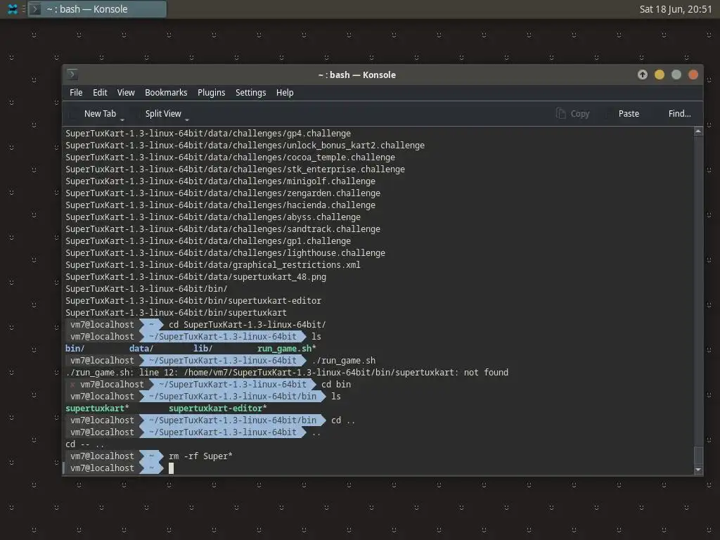The image size is (720, 540).
Task: Open the View menu
Action: pyautogui.click(x=126, y=93)
